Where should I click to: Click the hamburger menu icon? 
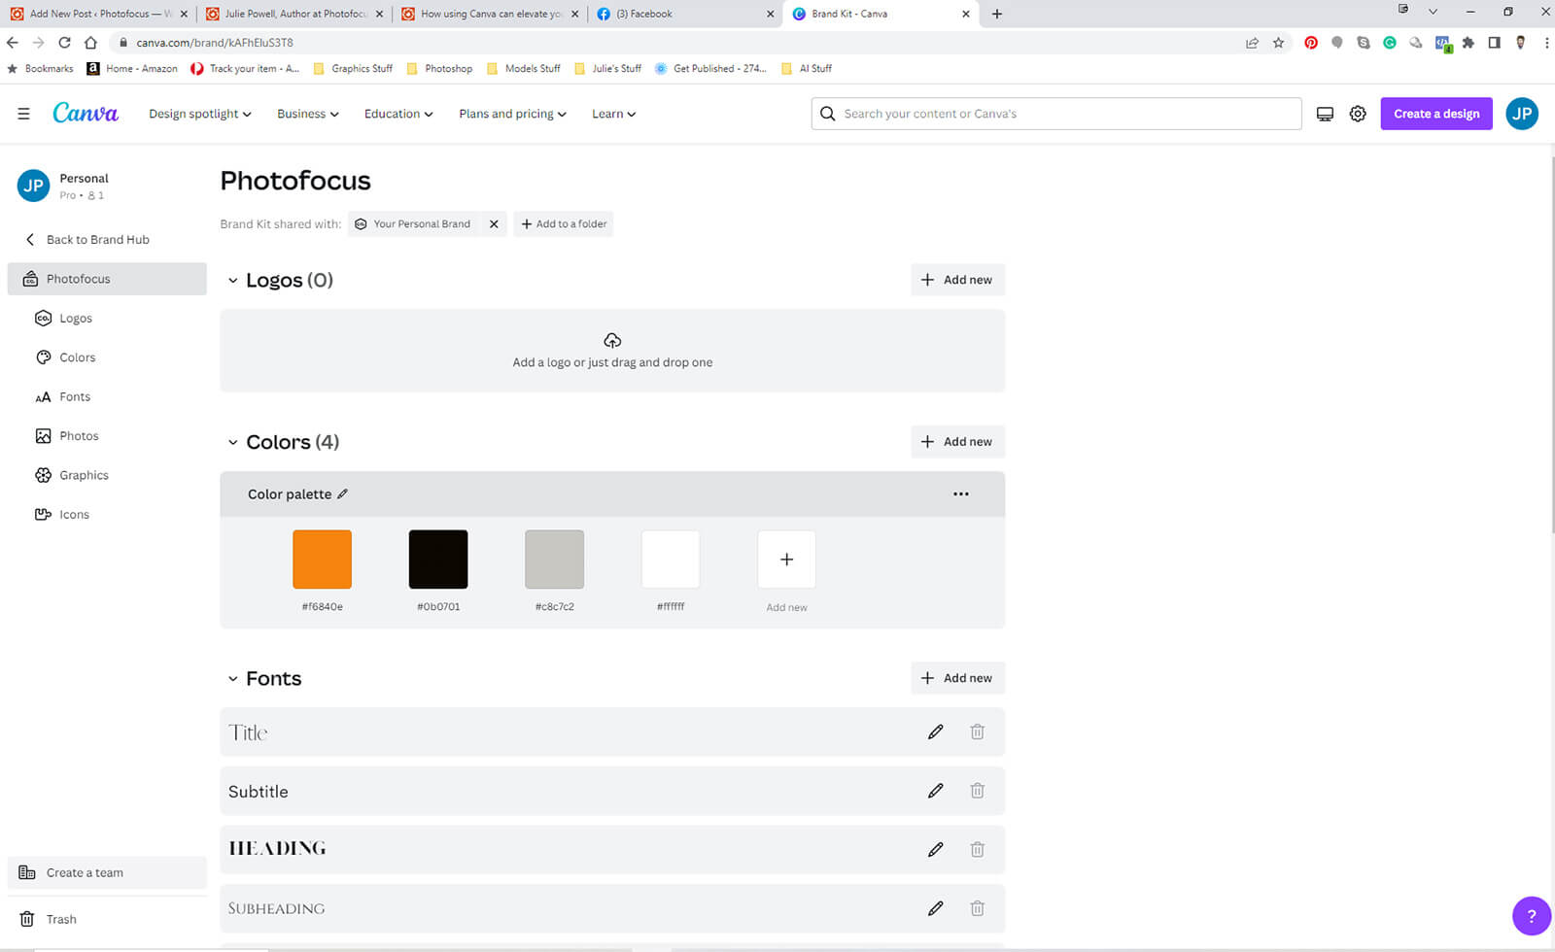[x=23, y=114]
